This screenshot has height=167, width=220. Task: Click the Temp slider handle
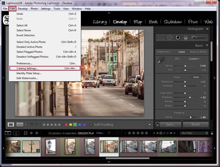[x=185, y=66]
